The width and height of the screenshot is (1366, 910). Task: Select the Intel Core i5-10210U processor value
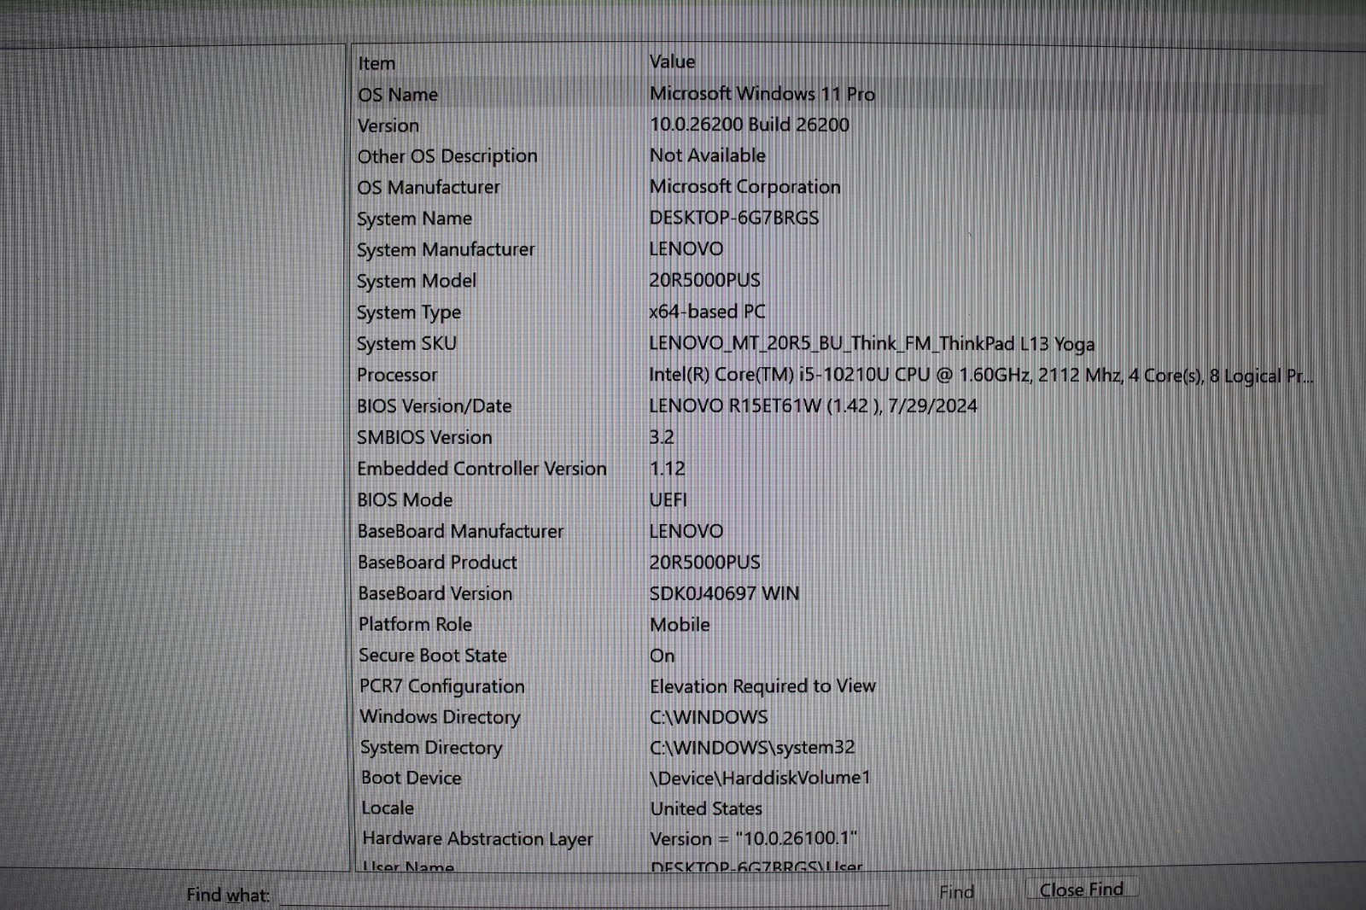[x=981, y=375]
